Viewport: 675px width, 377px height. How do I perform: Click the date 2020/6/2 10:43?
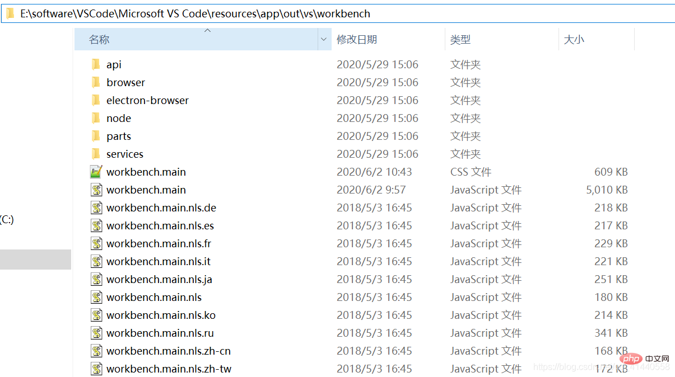point(374,172)
